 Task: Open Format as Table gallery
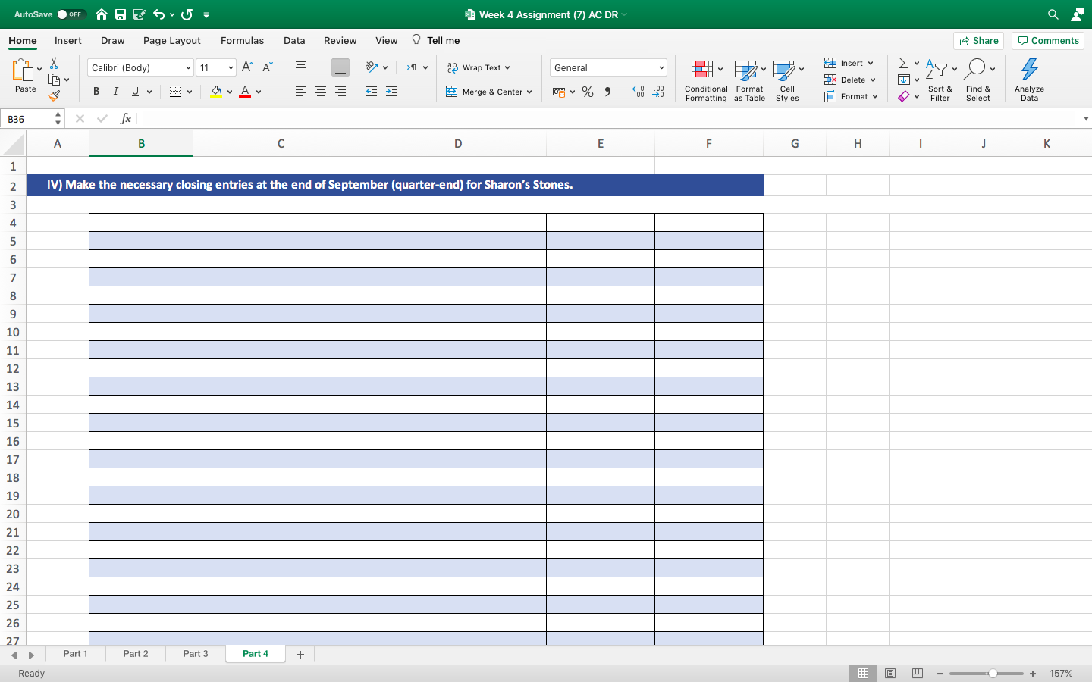tap(749, 81)
